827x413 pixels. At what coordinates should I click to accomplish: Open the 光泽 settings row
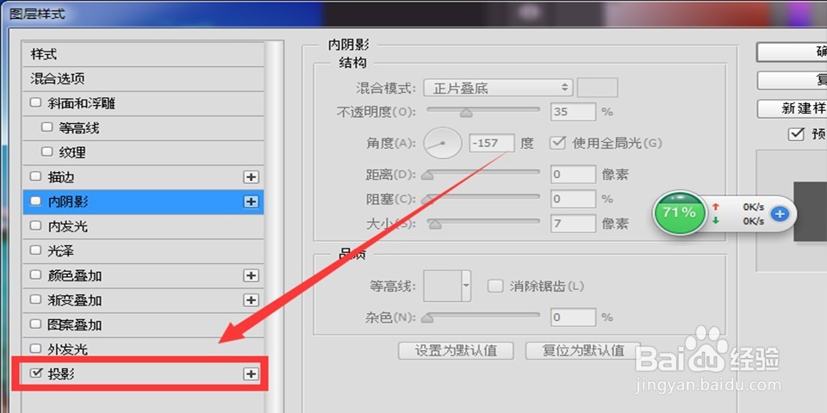(143, 251)
